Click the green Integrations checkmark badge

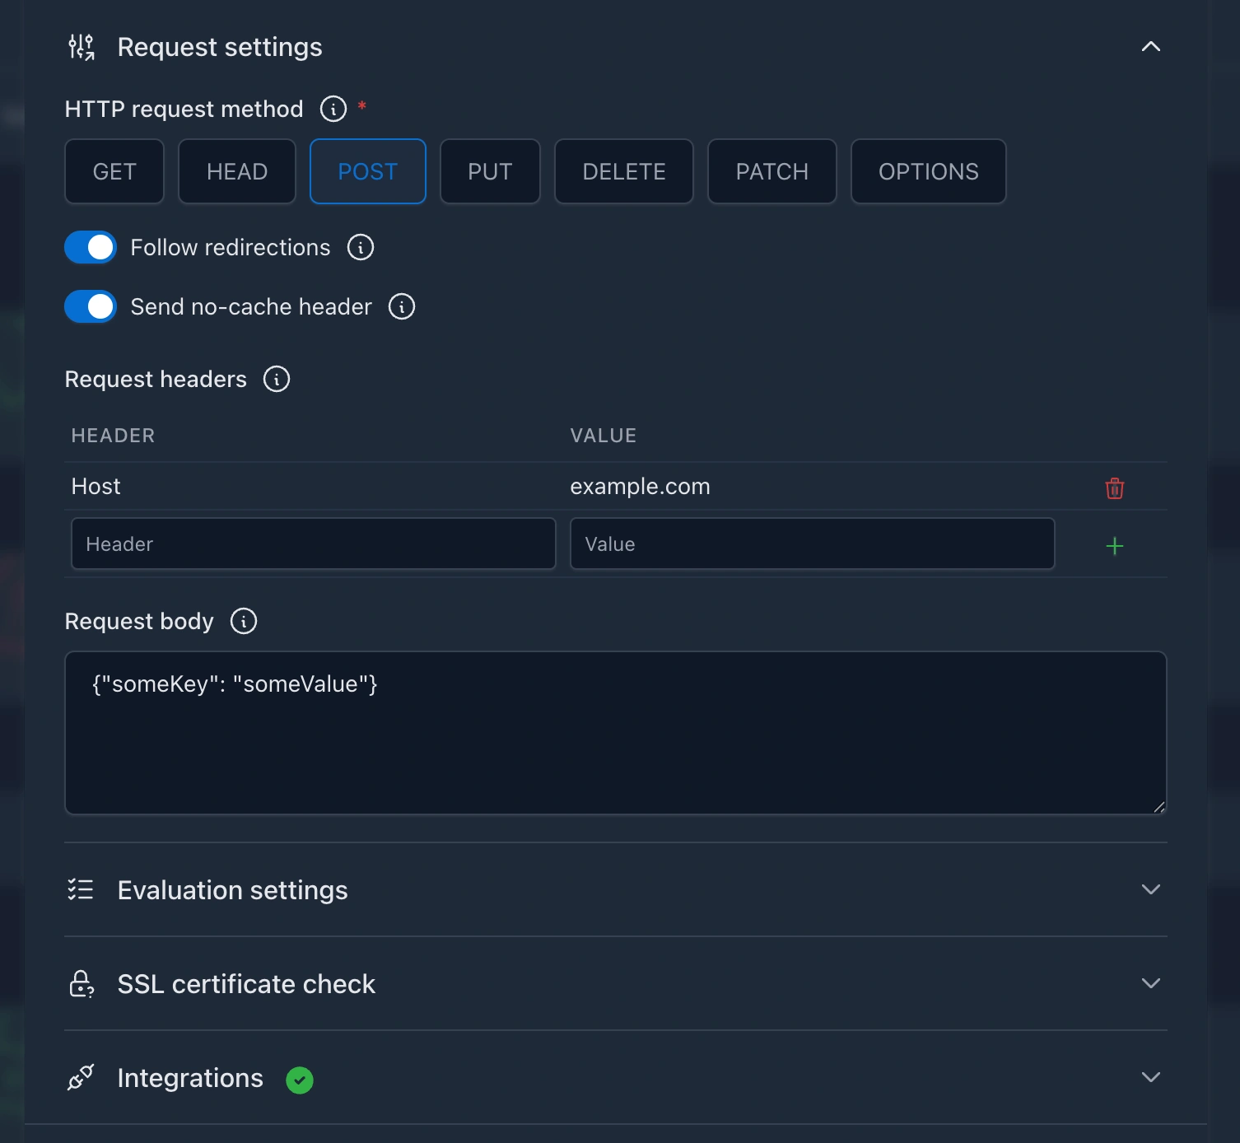click(299, 1080)
